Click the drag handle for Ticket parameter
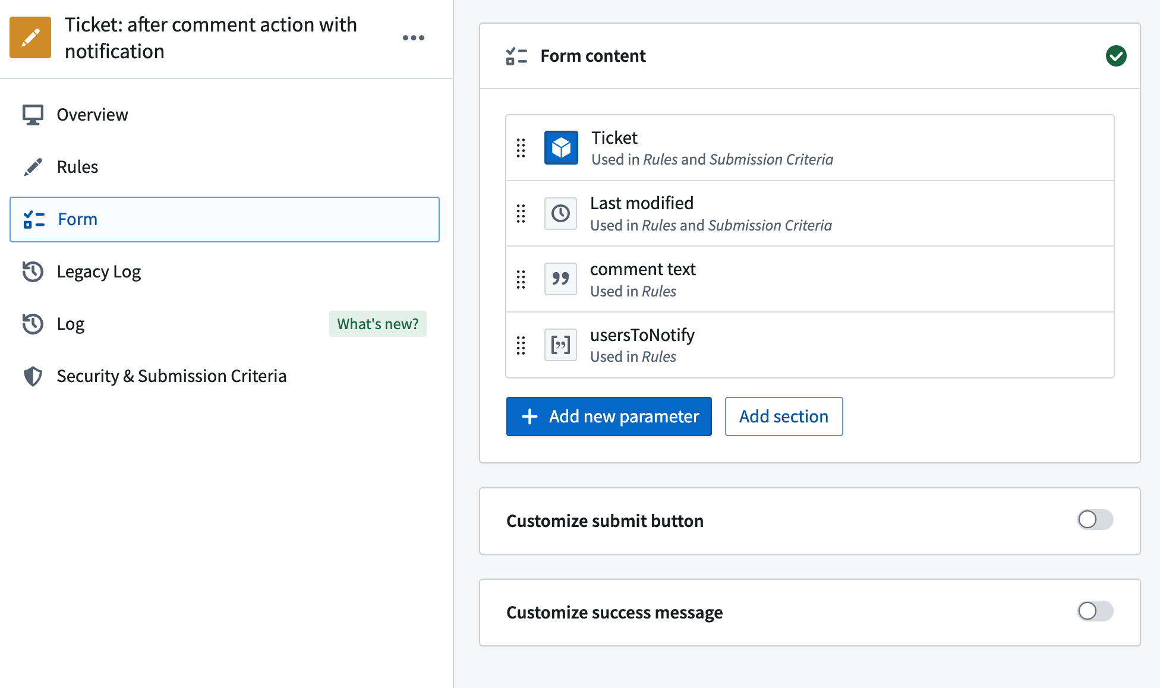Image resolution: width=1160 pixels, height=688 pixels. pos(521,148)
